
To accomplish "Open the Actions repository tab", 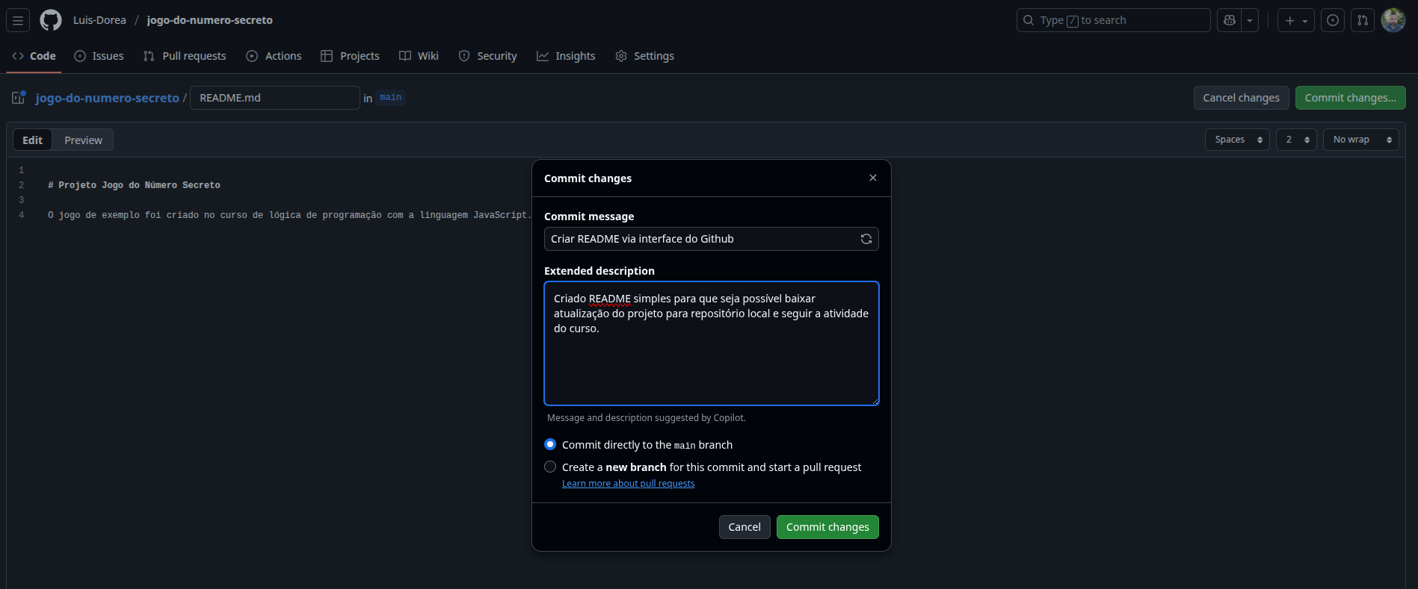I will click(274, 56).
